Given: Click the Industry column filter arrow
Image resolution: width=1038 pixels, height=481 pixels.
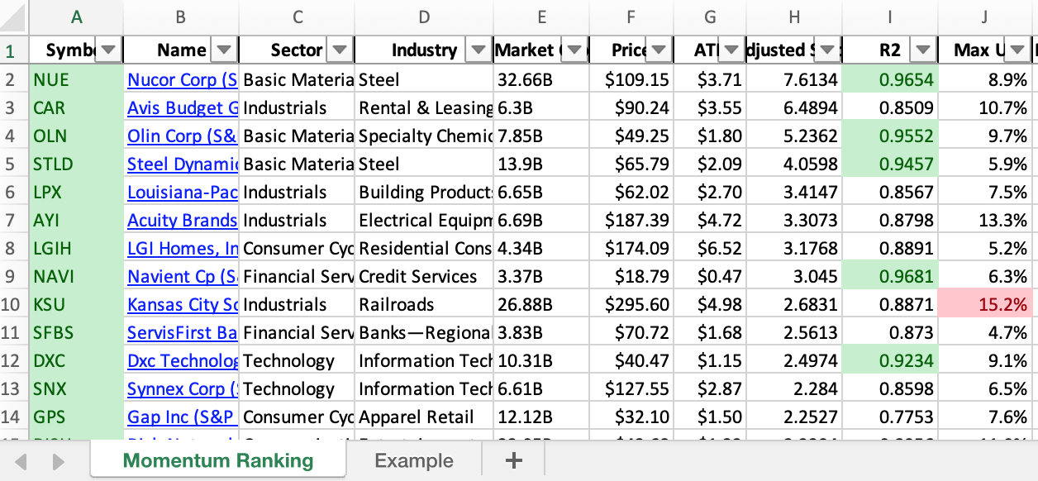Looking at the screenshot, I should pos(478,50).
